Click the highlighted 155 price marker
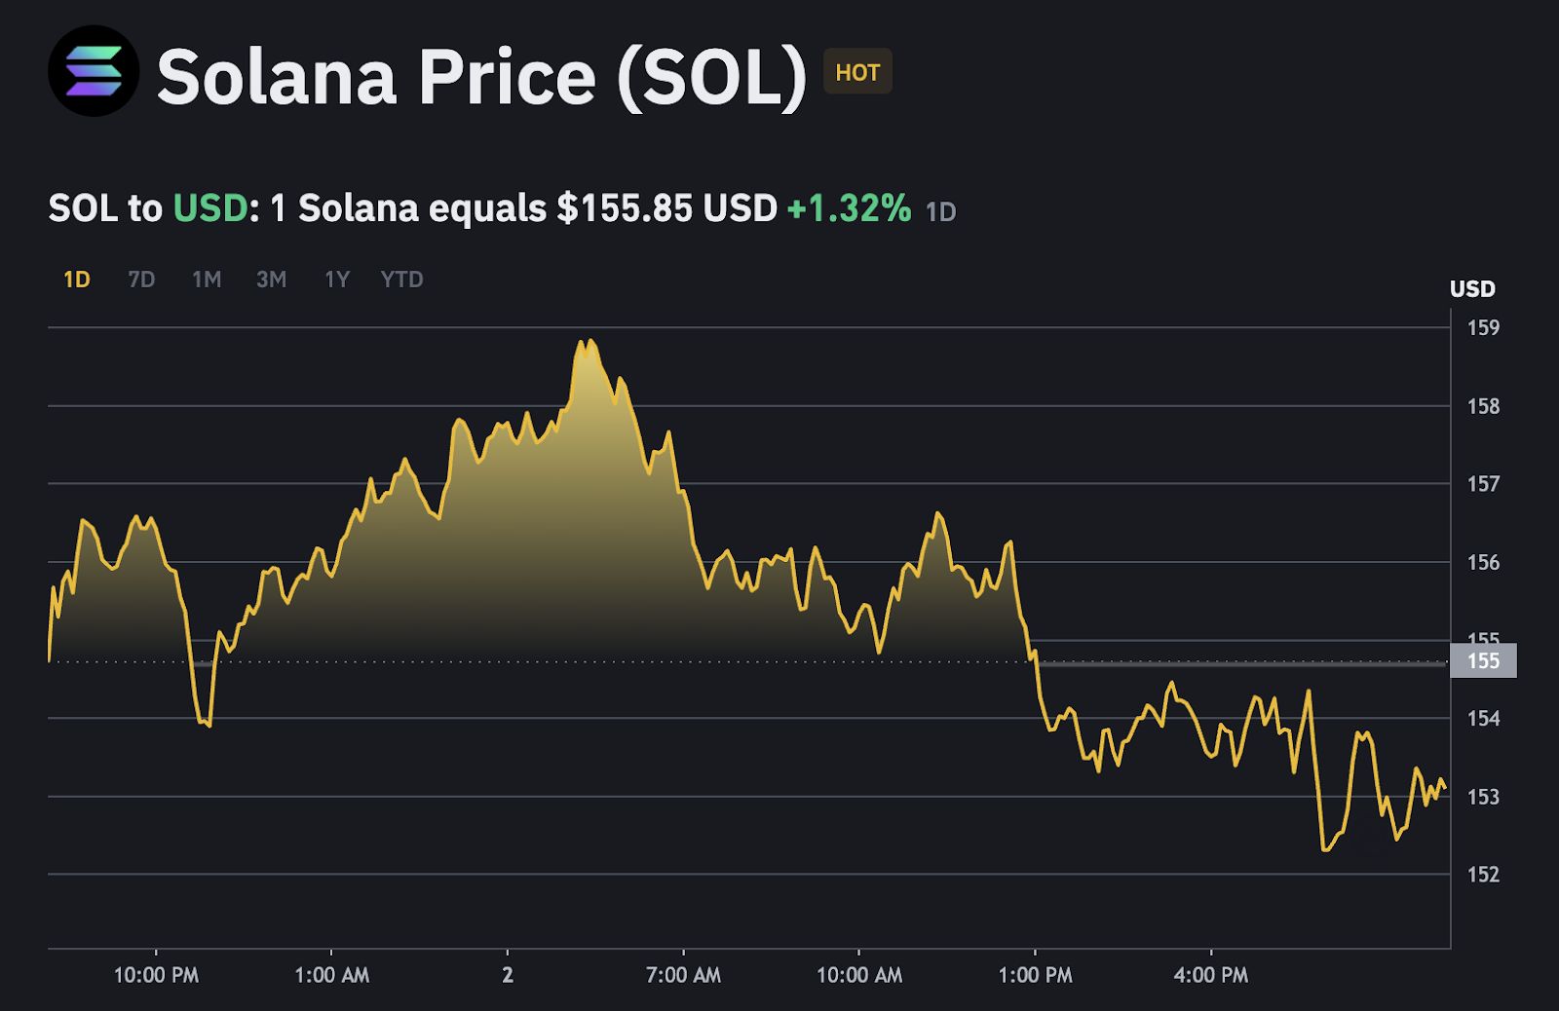Image resolution: width=1559 pixels, height=1011 pixels. tap(1483, 661)
